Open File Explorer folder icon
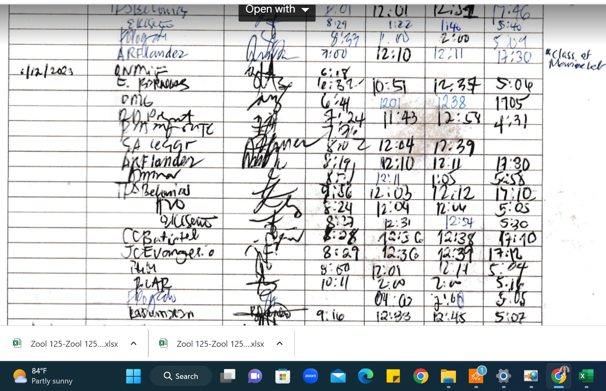This screenshot has height=391, width=606. pos(448,376)
